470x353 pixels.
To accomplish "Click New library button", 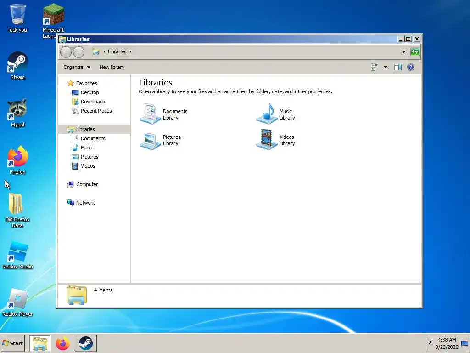I will coord(112,67).
